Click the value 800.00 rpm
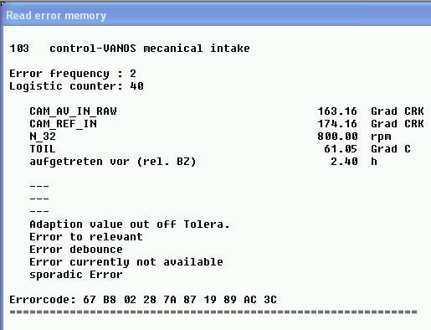 coord(354,137)
